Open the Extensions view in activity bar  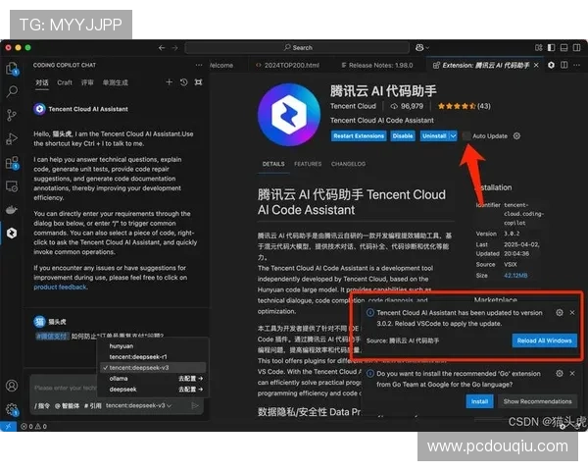point(12,163)
